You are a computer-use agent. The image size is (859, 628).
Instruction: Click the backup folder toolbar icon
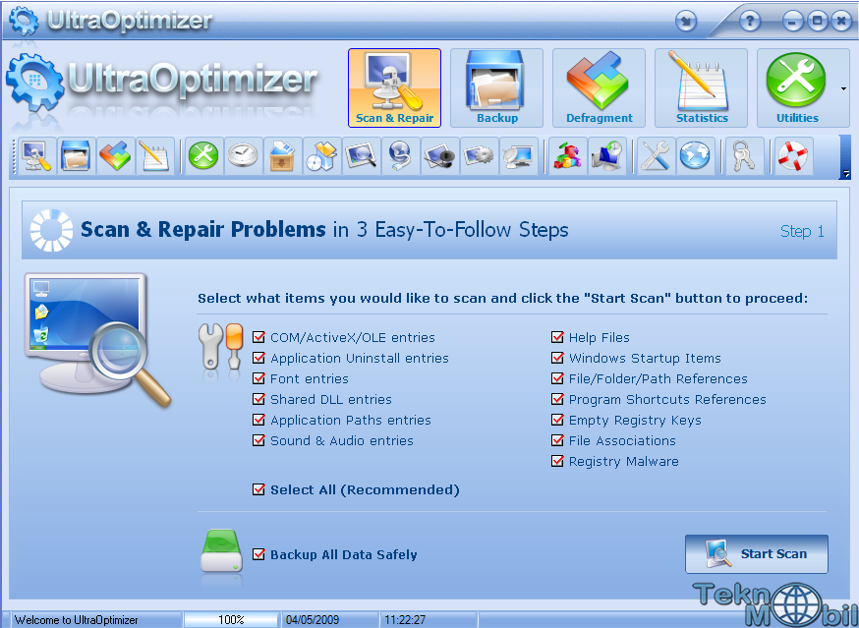76,156
